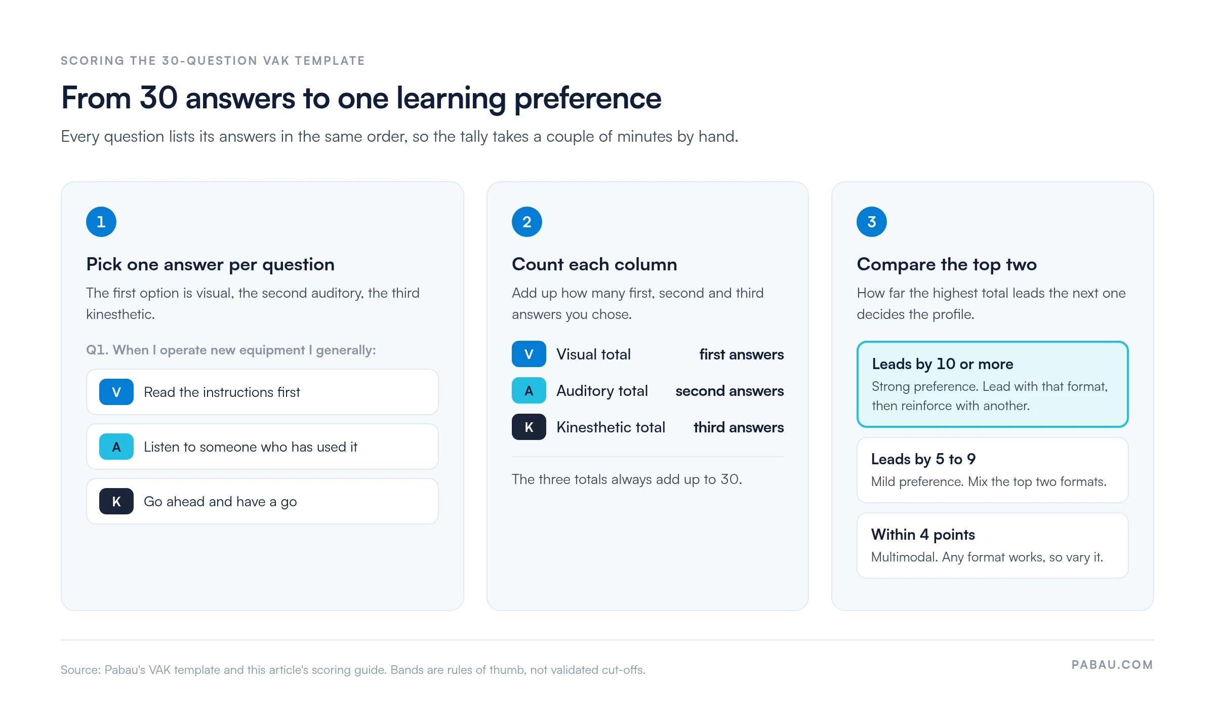Click the step 1 number circle

(101, 222)
